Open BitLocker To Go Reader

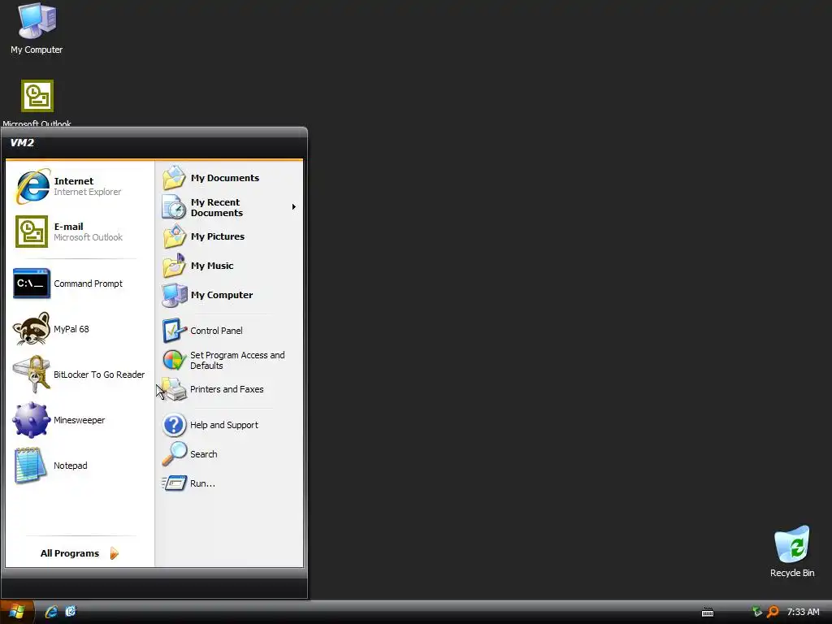click(80, 375)
